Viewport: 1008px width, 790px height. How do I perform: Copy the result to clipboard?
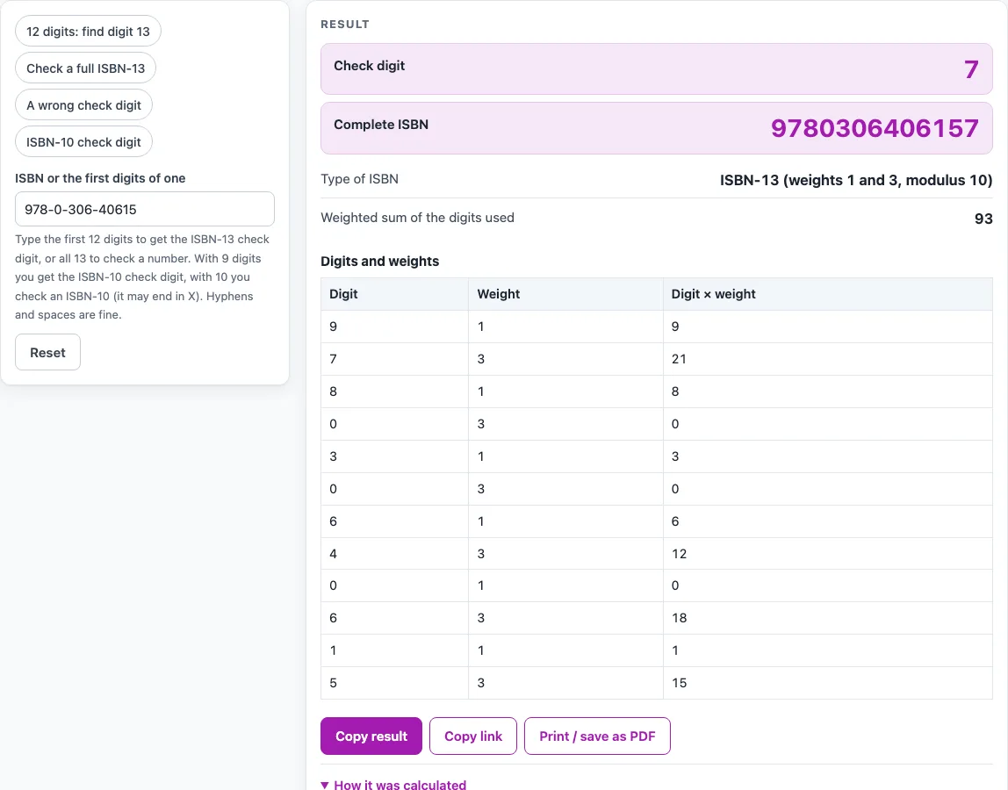pyautogui.click(x=371, y=736)
